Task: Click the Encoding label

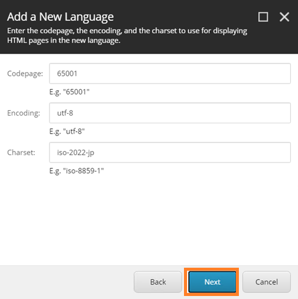Action: pyautogui.click(x=24, y=113)
